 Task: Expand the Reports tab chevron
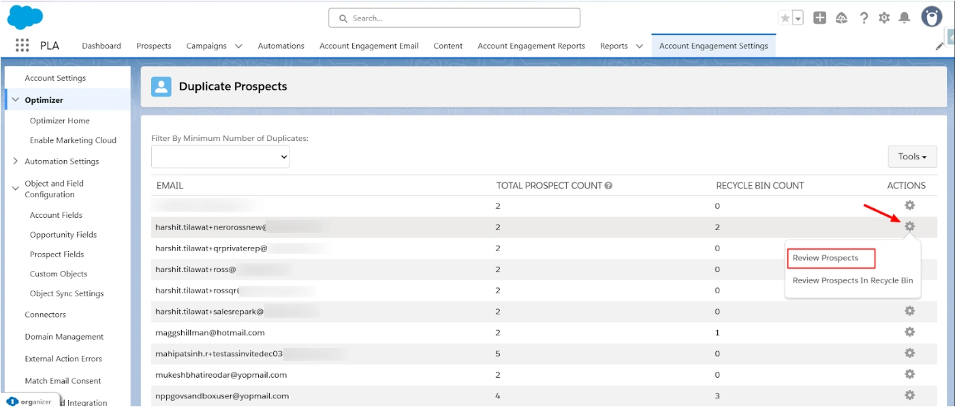[x=639, y=46]
